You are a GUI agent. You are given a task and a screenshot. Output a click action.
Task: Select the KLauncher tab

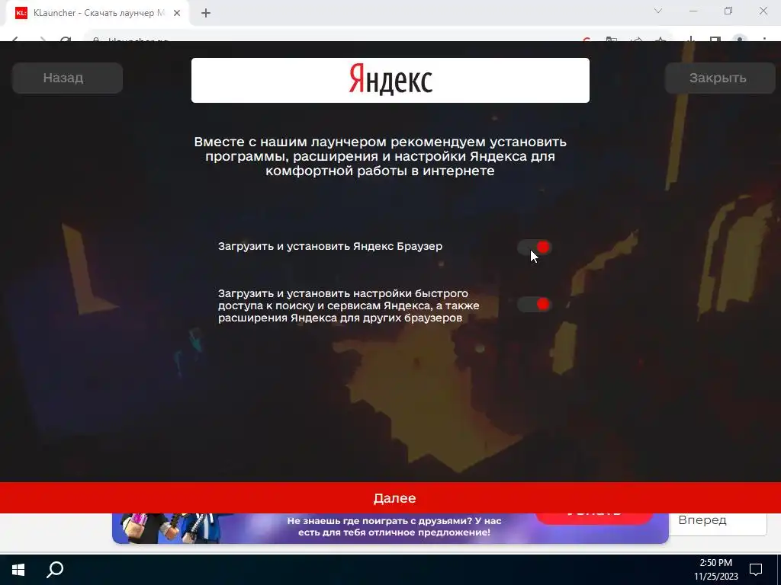click(x=97, y=14)
